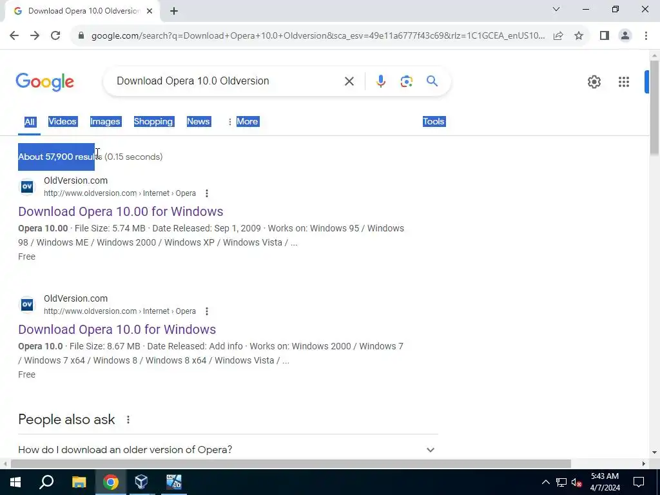660x495 pixels.
Task: Open options for first OldVersion.com result
Action: pos(207,193)
